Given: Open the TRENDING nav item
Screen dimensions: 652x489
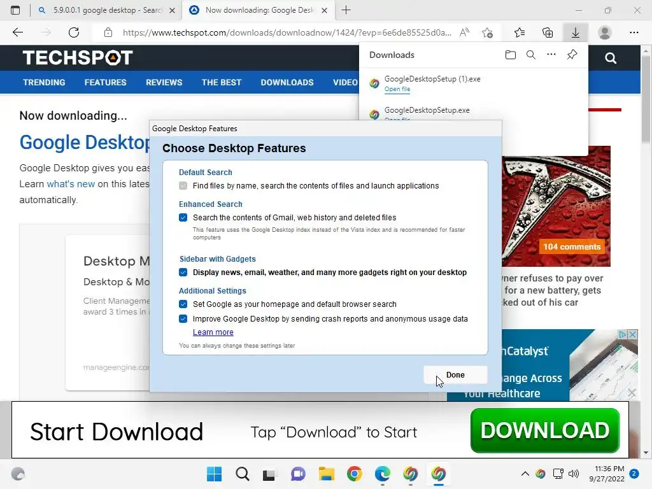Looking at the screenshot, I should [44, 82].
